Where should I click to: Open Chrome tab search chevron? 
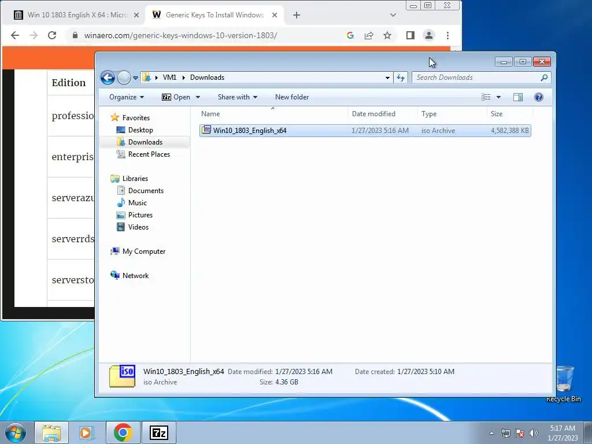[x=393, y=15]
